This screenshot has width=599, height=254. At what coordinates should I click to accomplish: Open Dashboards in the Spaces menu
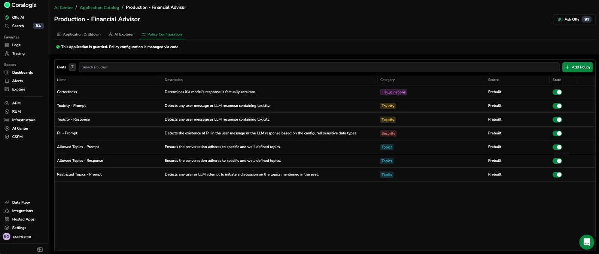click(x=22, y=72)
